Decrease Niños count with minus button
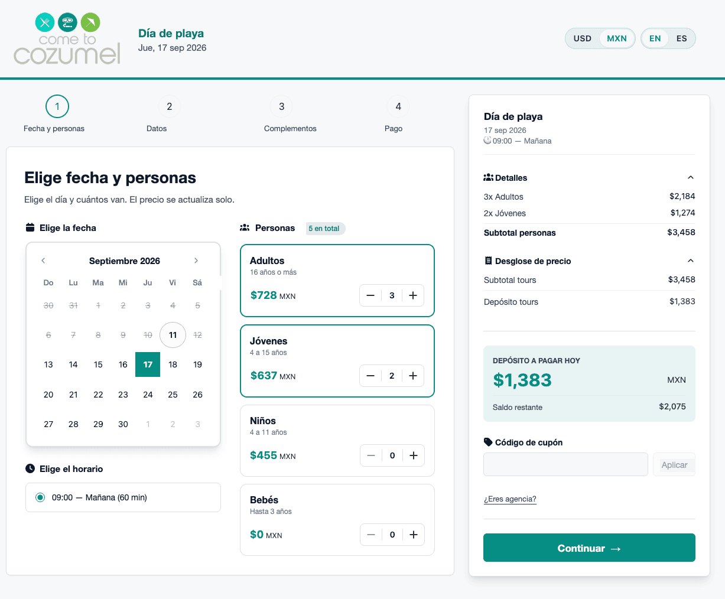The width and height of the screenshot is (725, 599). tap(371, 455)
